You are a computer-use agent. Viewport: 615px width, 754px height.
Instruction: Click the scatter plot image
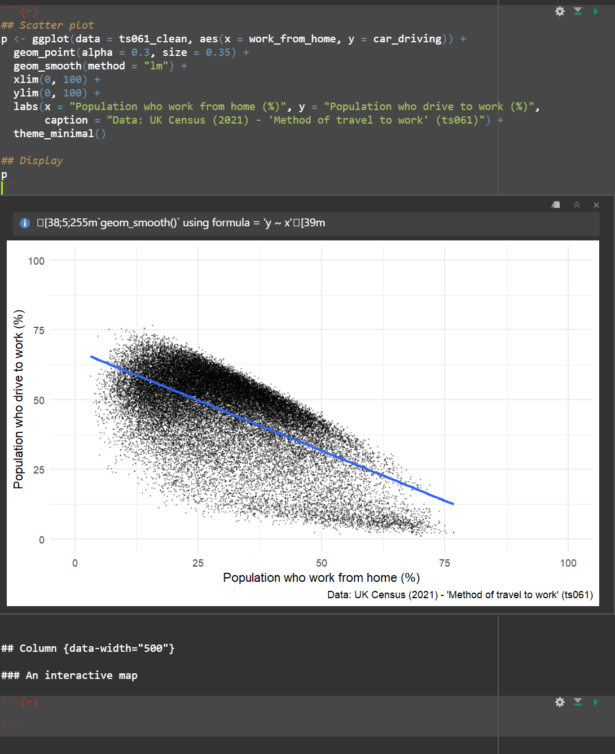point(302,423)
